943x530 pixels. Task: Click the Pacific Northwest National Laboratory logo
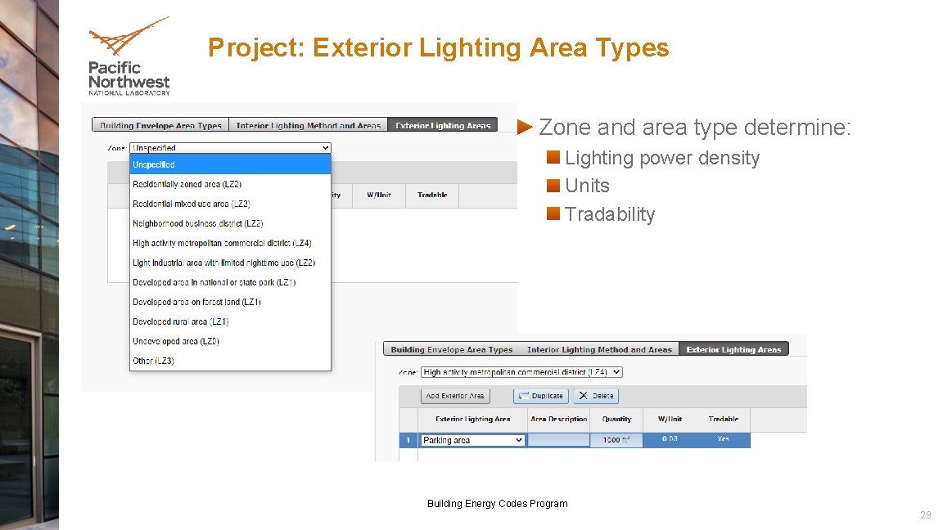pos(128,55)
